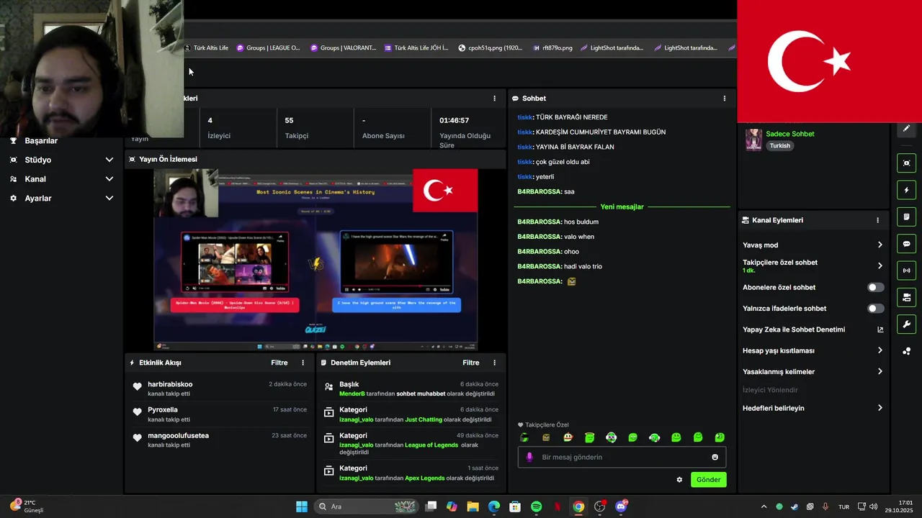
Task: Click the Sadece Sohbet category link
Action: [790, 134]
